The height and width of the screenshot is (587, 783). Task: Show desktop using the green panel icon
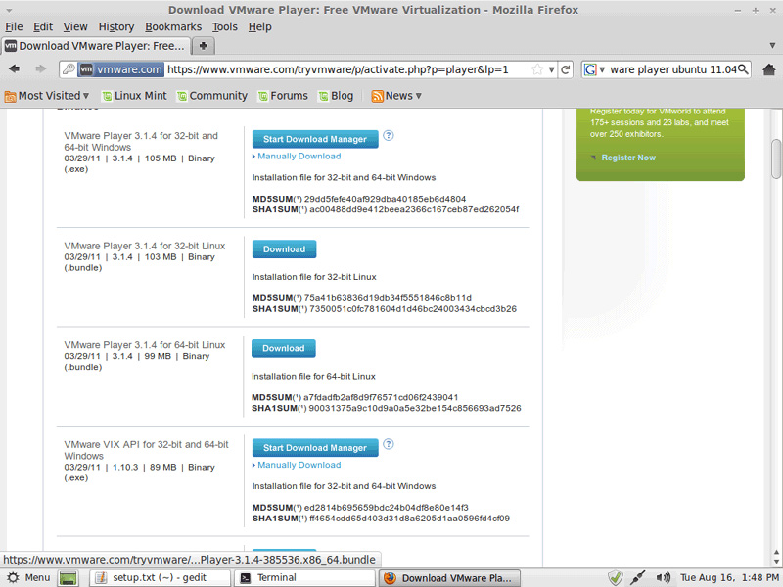[x=69, y=578]
